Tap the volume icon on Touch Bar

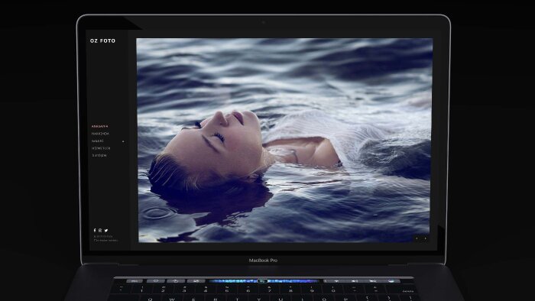click(354, 281)
